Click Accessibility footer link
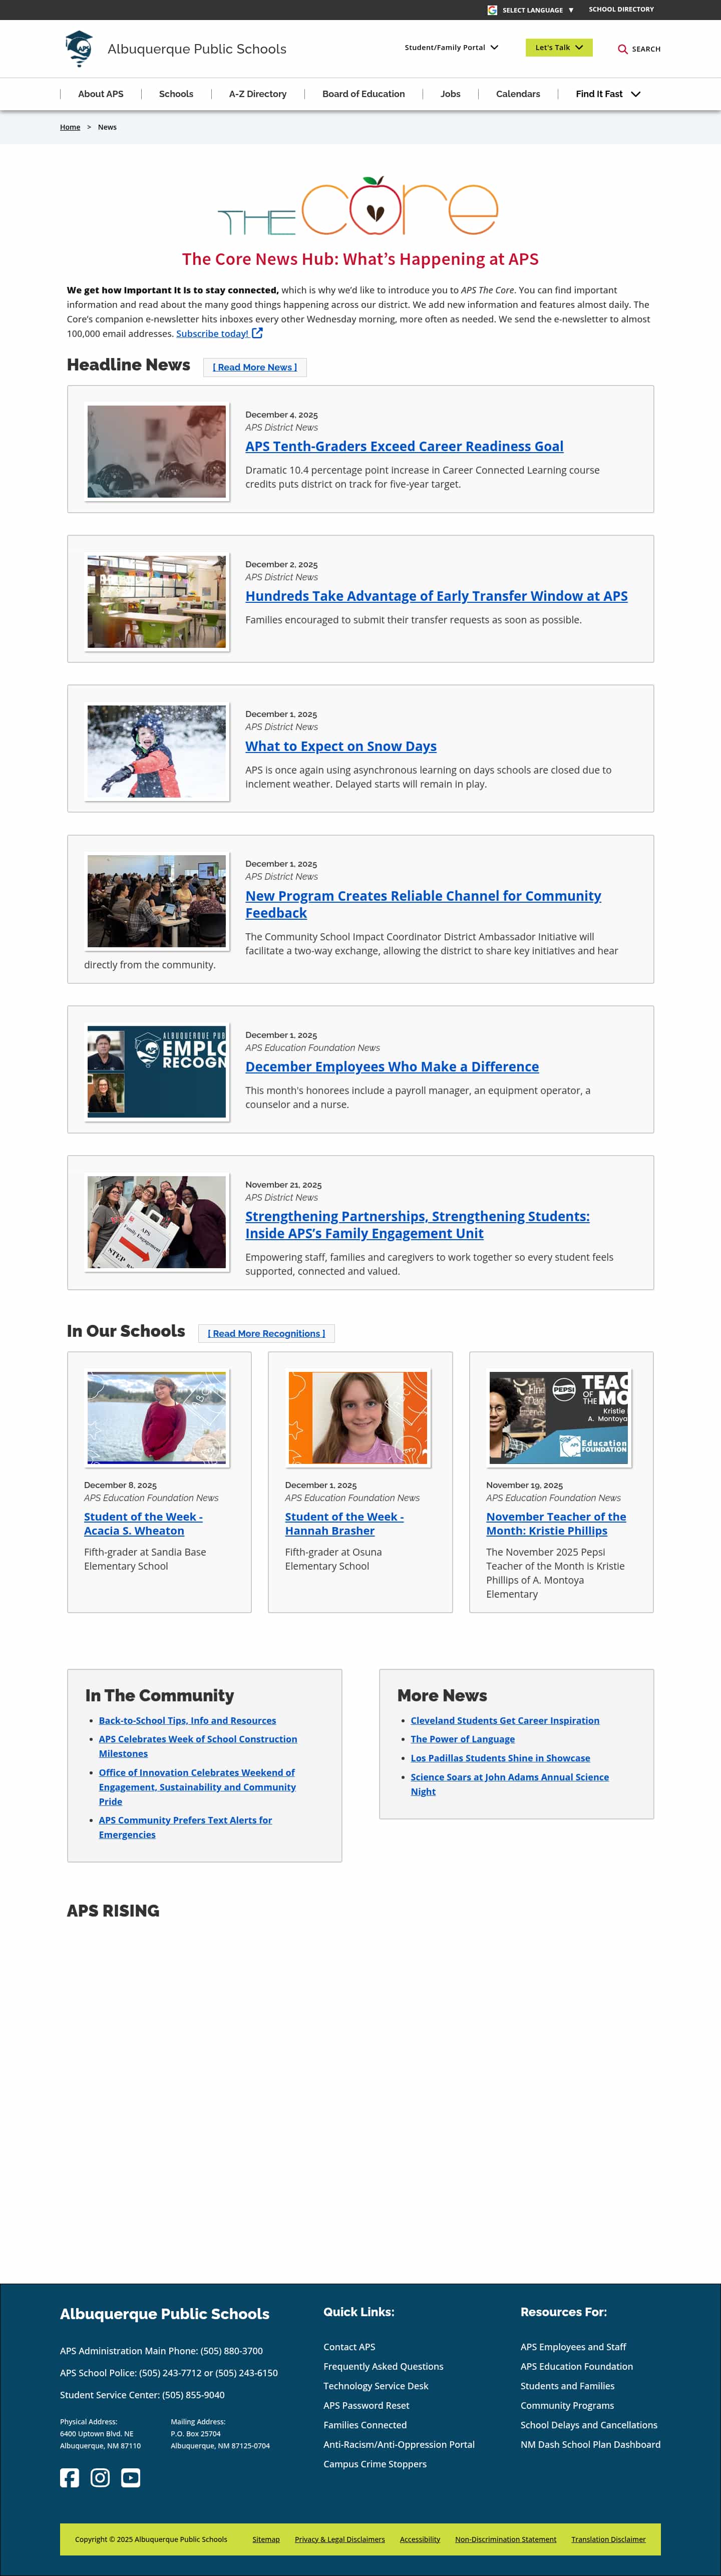721x2576 pixels. point(420,2539)
